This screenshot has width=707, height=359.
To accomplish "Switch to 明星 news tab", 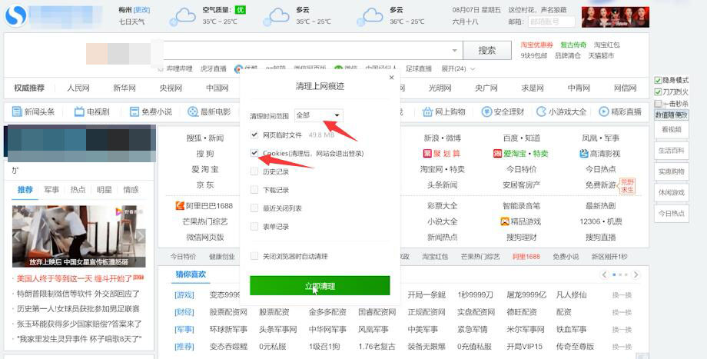I will coord(105,189).
